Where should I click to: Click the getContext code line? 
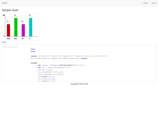[54, 68]
